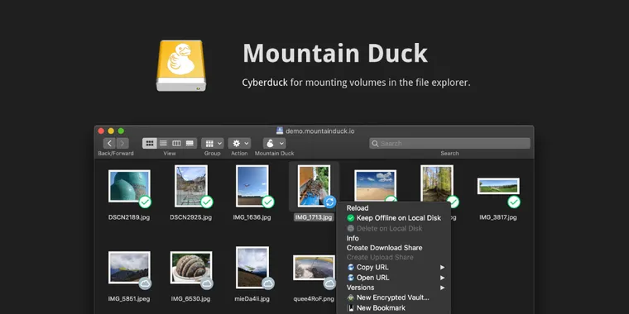Select the DSCN2189.jpg thumbnail

[x=129, y=186]
